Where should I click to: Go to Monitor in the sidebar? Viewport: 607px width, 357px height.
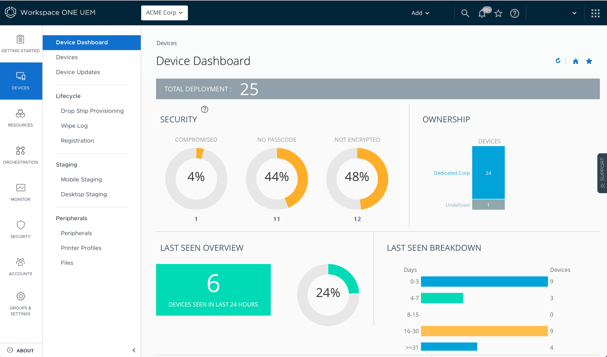click(x=20, y=192)
